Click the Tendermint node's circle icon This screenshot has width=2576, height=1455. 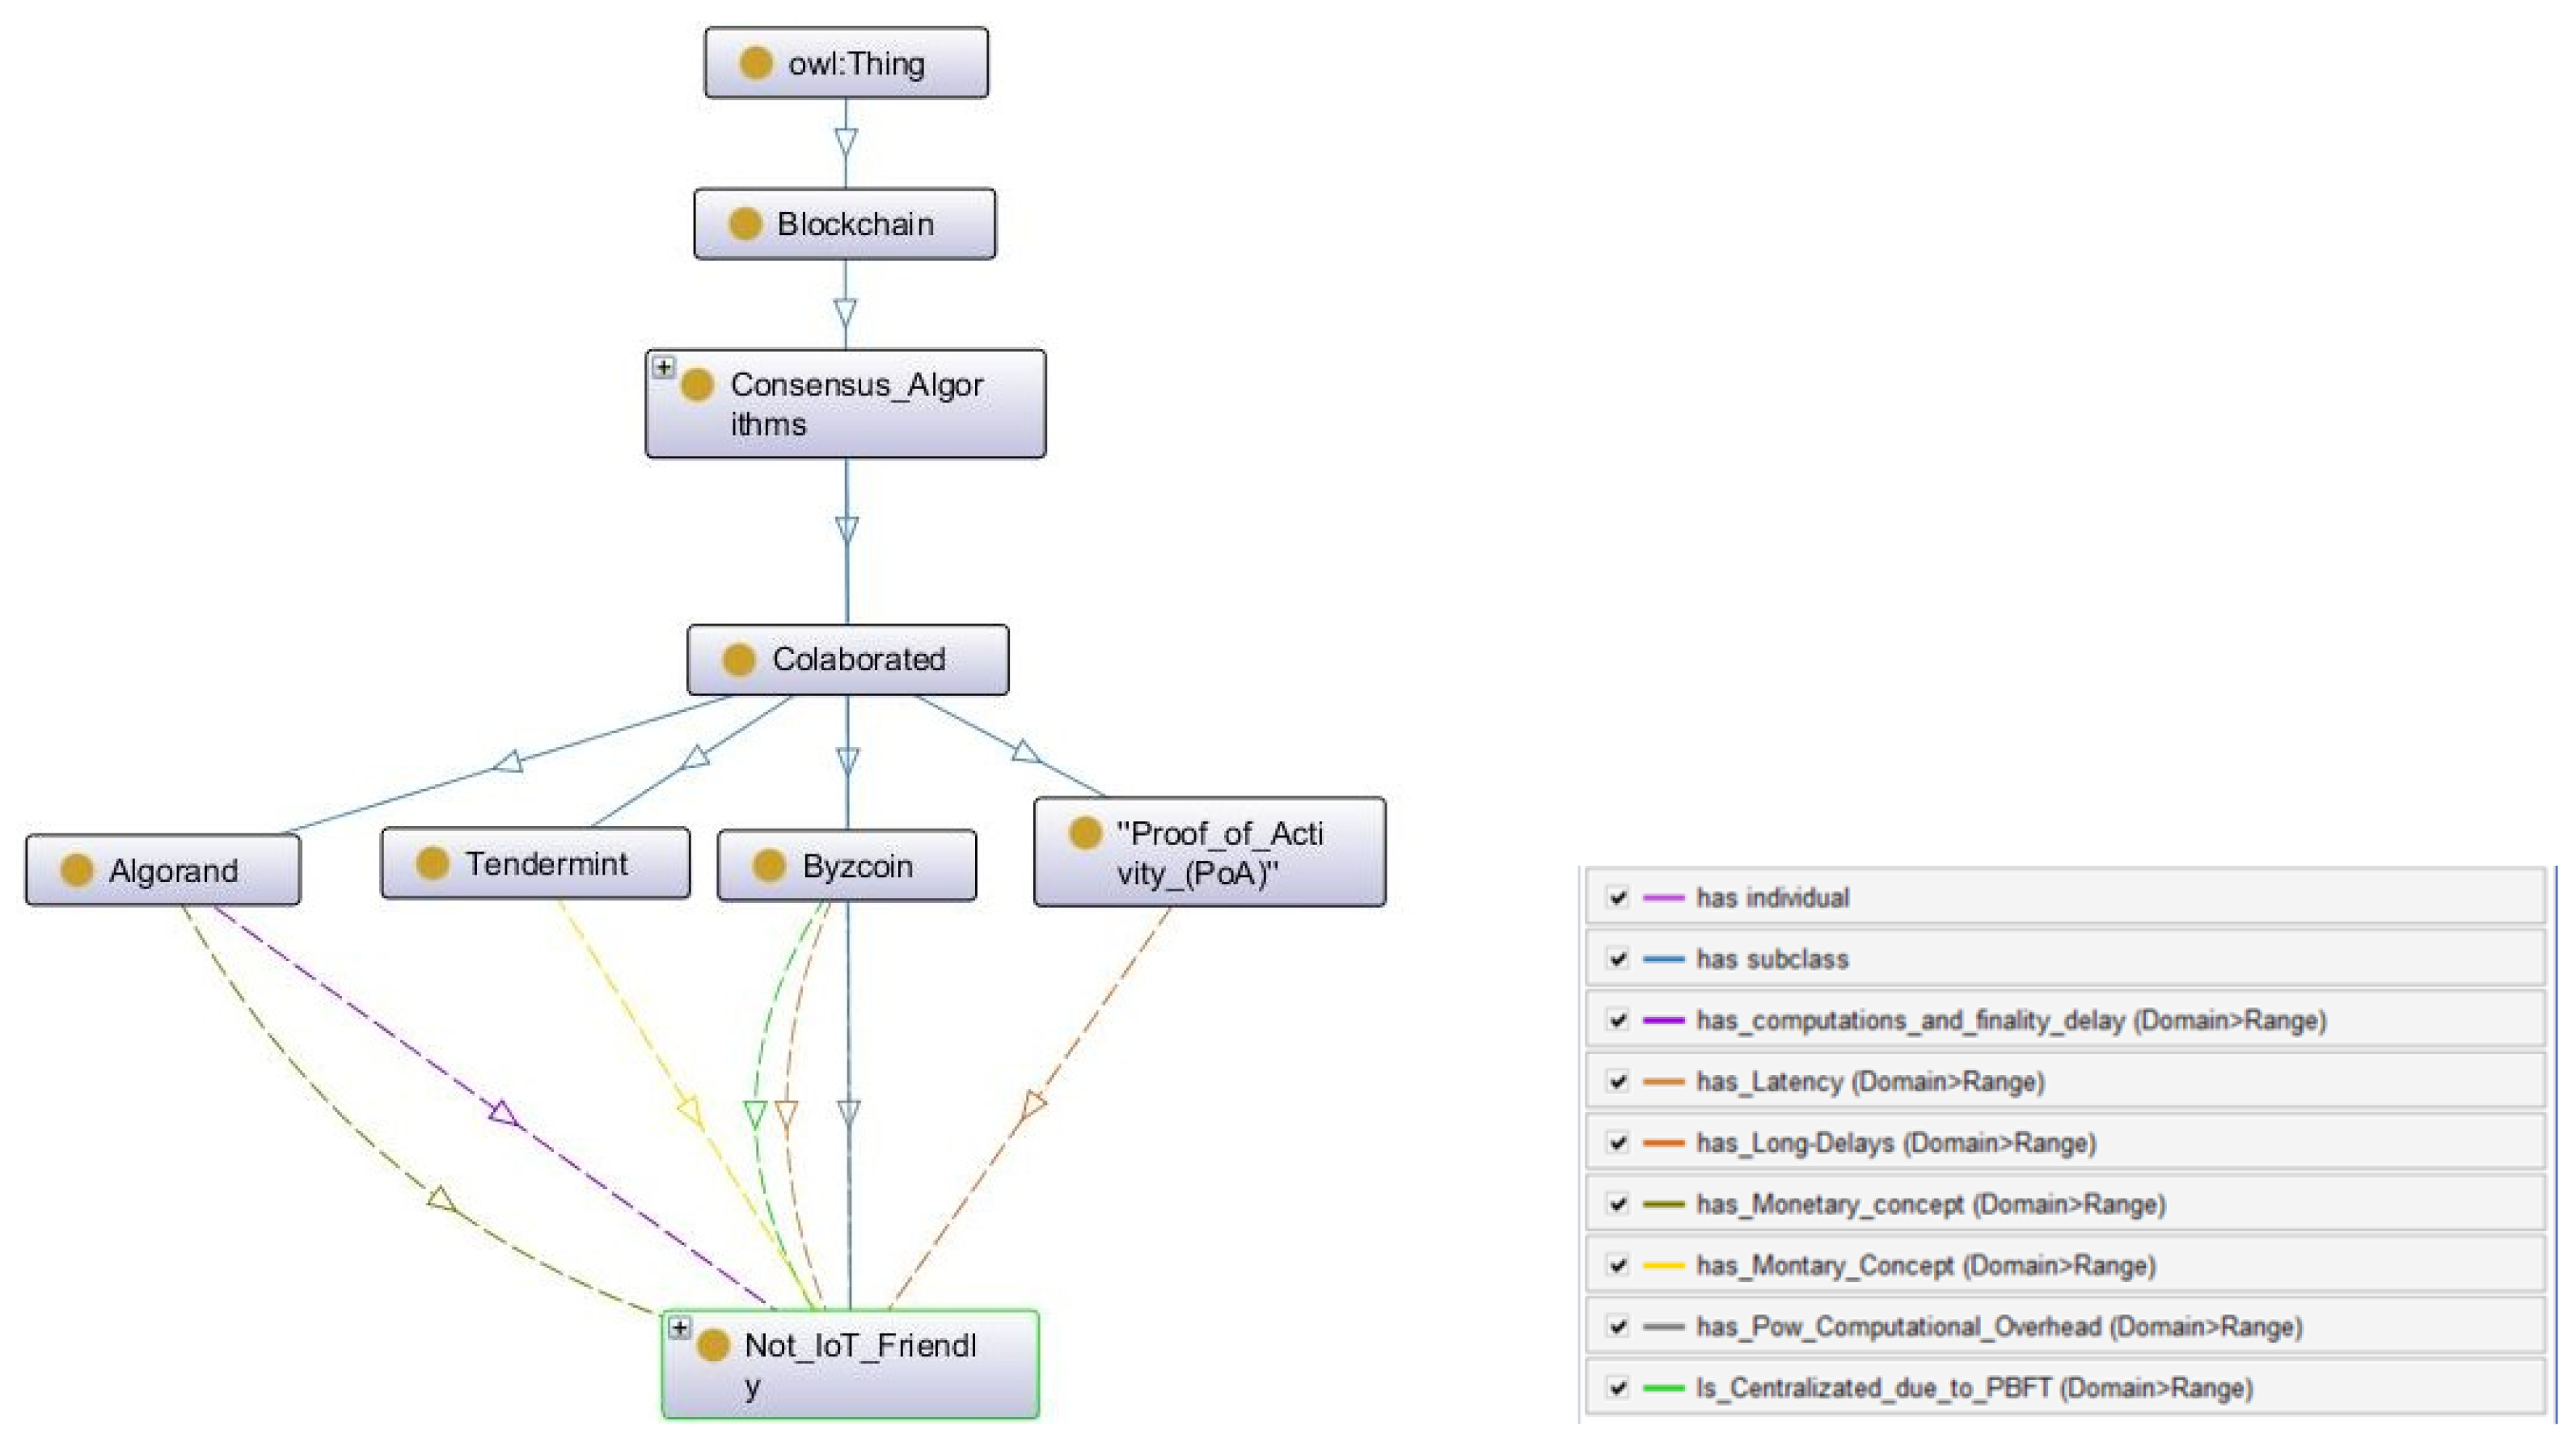pos(432,864)
